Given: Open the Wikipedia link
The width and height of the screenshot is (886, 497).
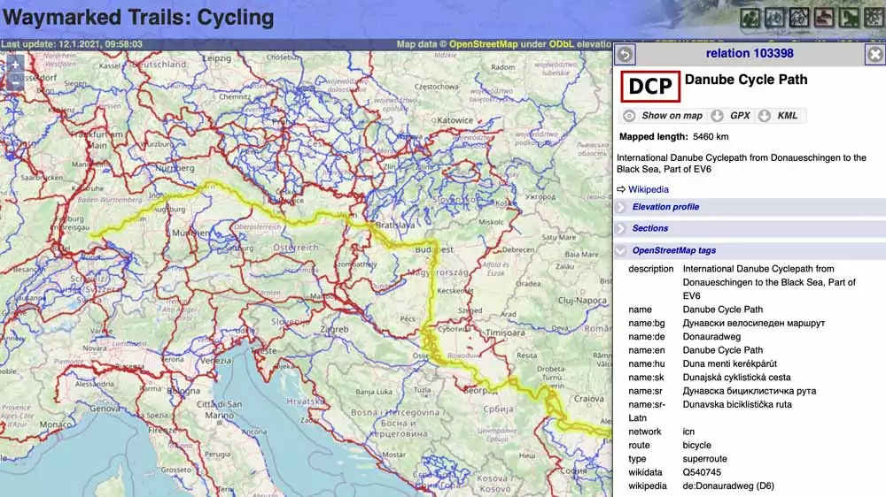Looking at the screenshot, I should pyautogui.click(x=649, y=189).
